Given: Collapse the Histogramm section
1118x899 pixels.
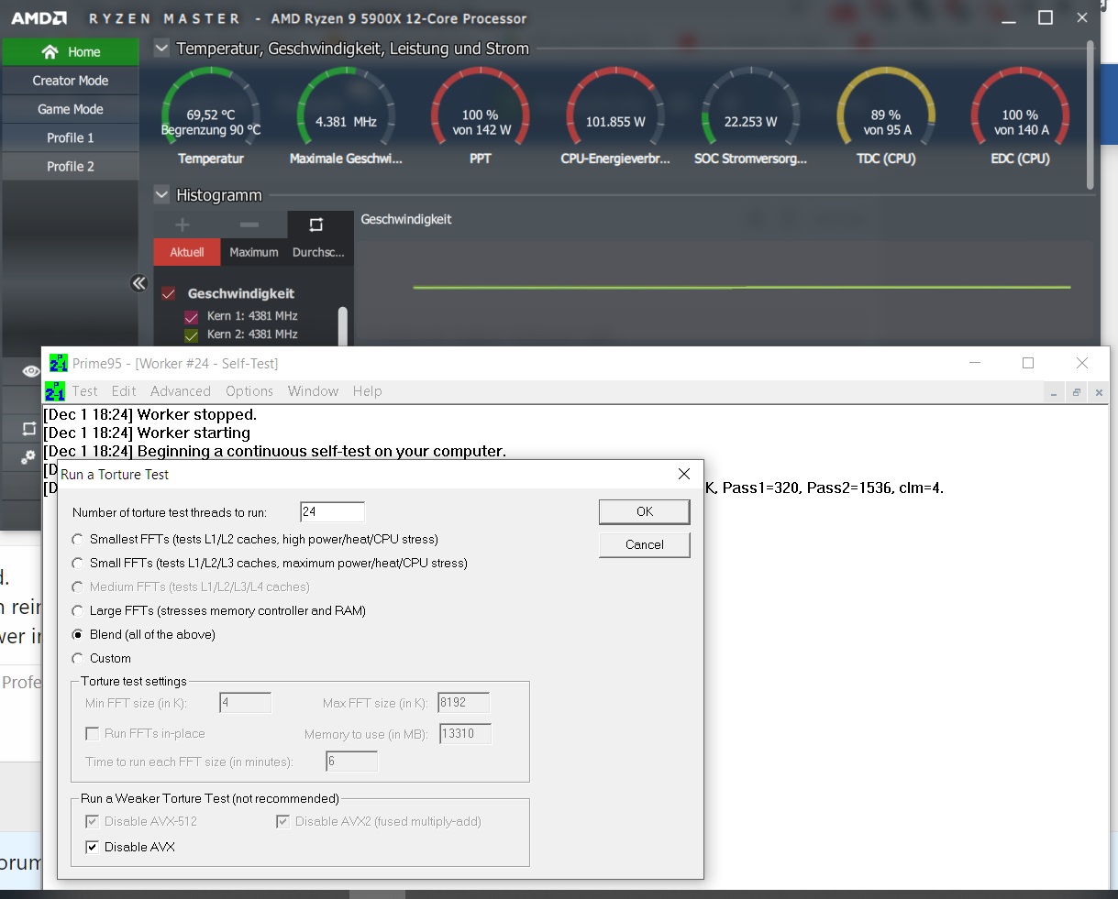Looking at the screenshot, I should point(161,195).
